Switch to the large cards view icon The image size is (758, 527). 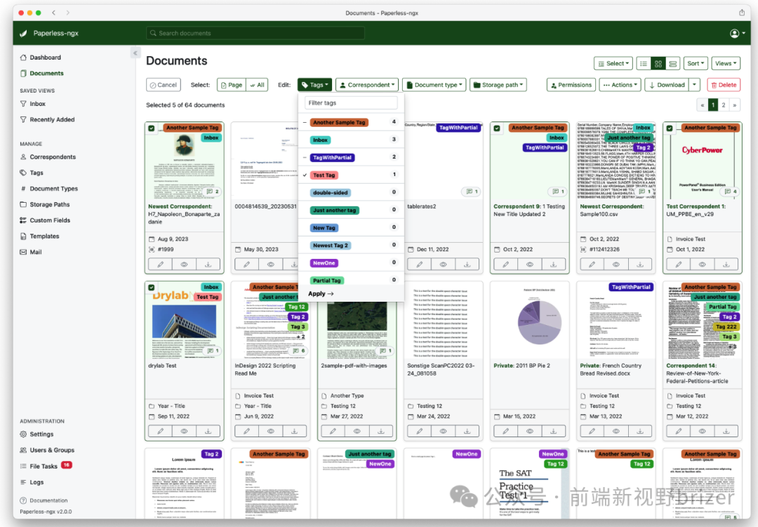click(x=672, y=63)
